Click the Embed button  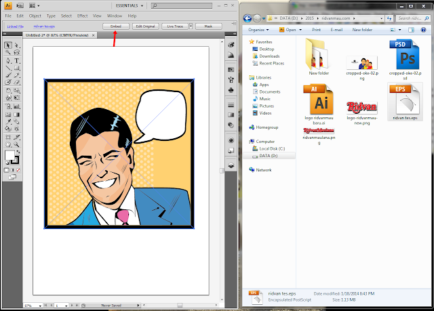(x=116, y=26)
